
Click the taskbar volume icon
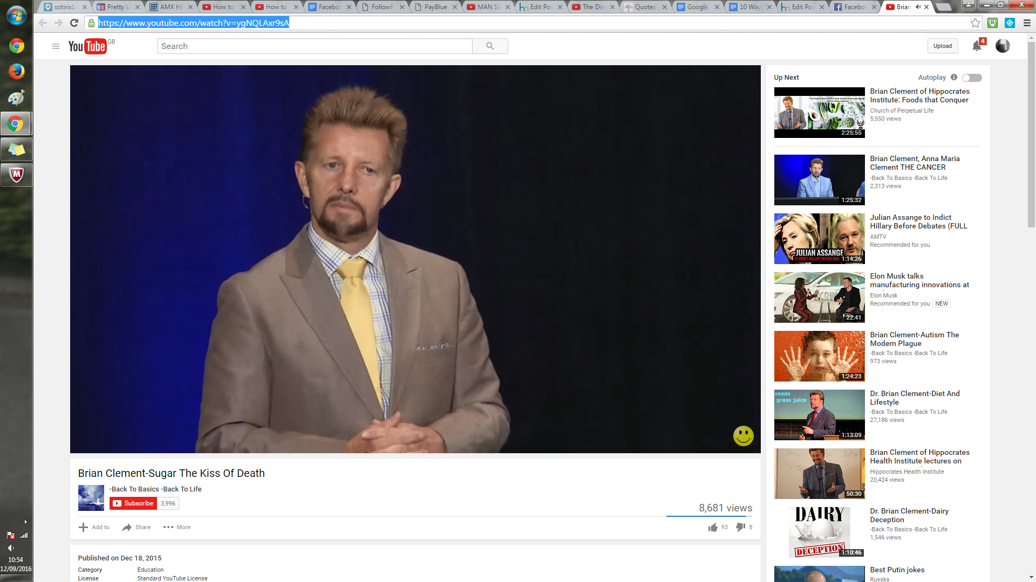click(x=11, y=548)
